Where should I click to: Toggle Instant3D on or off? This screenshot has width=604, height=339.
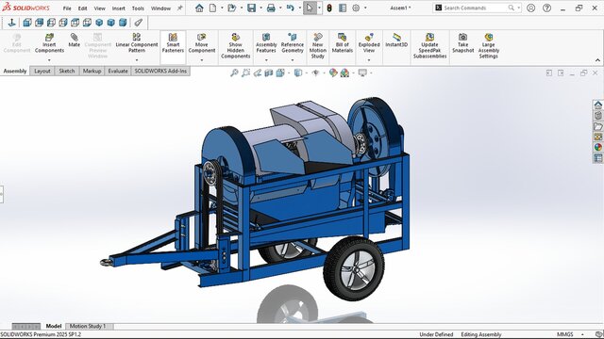point(396,40)
